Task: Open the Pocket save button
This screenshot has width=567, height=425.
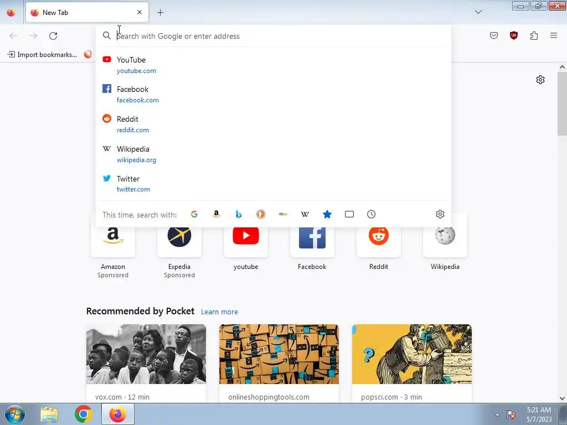Action: [x=493, y=35]
